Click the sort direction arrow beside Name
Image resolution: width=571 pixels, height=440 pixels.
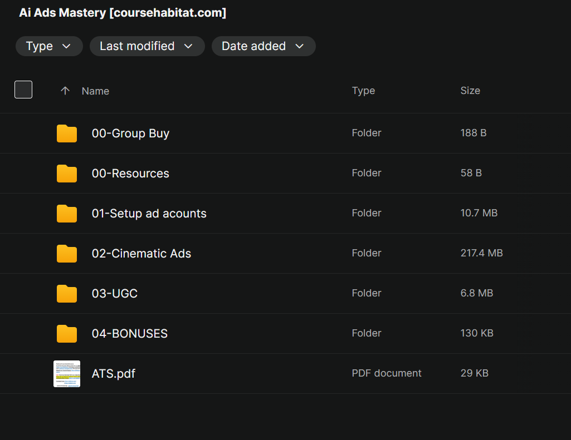point(65,91)
